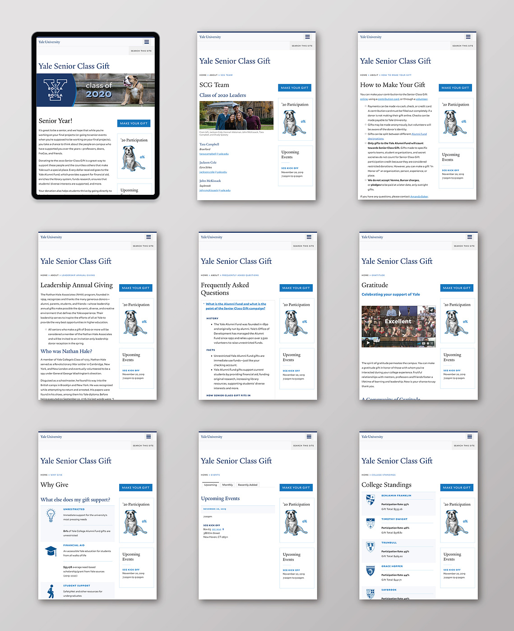Click bulldog mascot on Frequently Asked Questions page
Image resolution: width=514 pixels, height=631 pixels.
click(296, 323)
